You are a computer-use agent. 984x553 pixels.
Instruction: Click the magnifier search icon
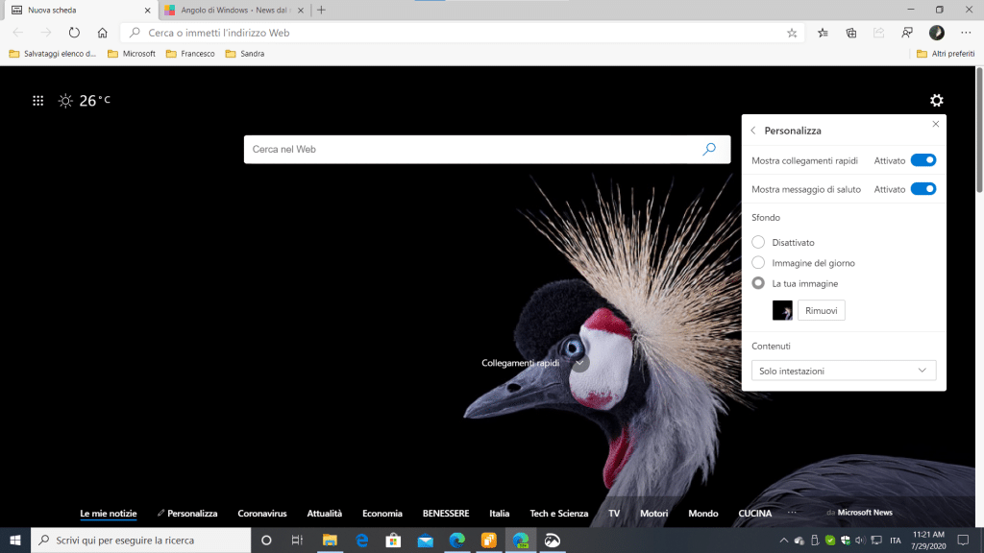tap(709, 150)
